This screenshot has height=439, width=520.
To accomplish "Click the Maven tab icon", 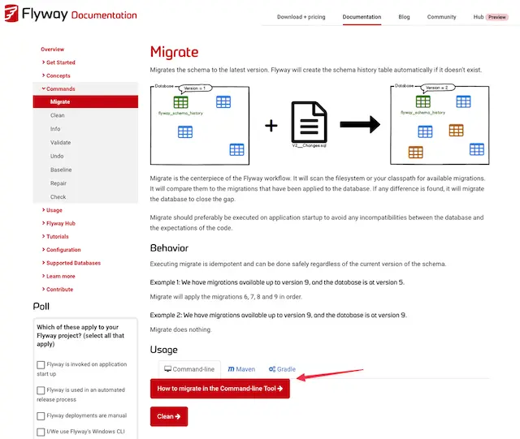I will click(232, 369).
